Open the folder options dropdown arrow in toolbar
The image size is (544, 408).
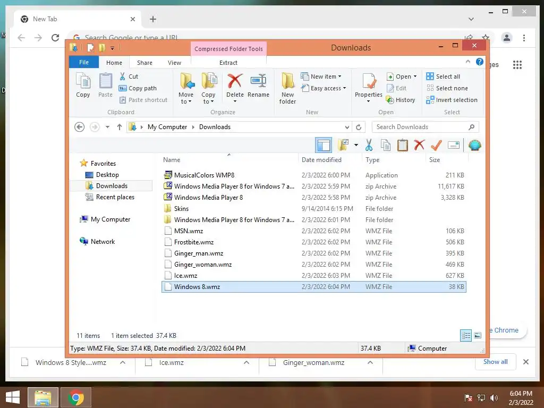pyautogui.click(x=356, y=145)
